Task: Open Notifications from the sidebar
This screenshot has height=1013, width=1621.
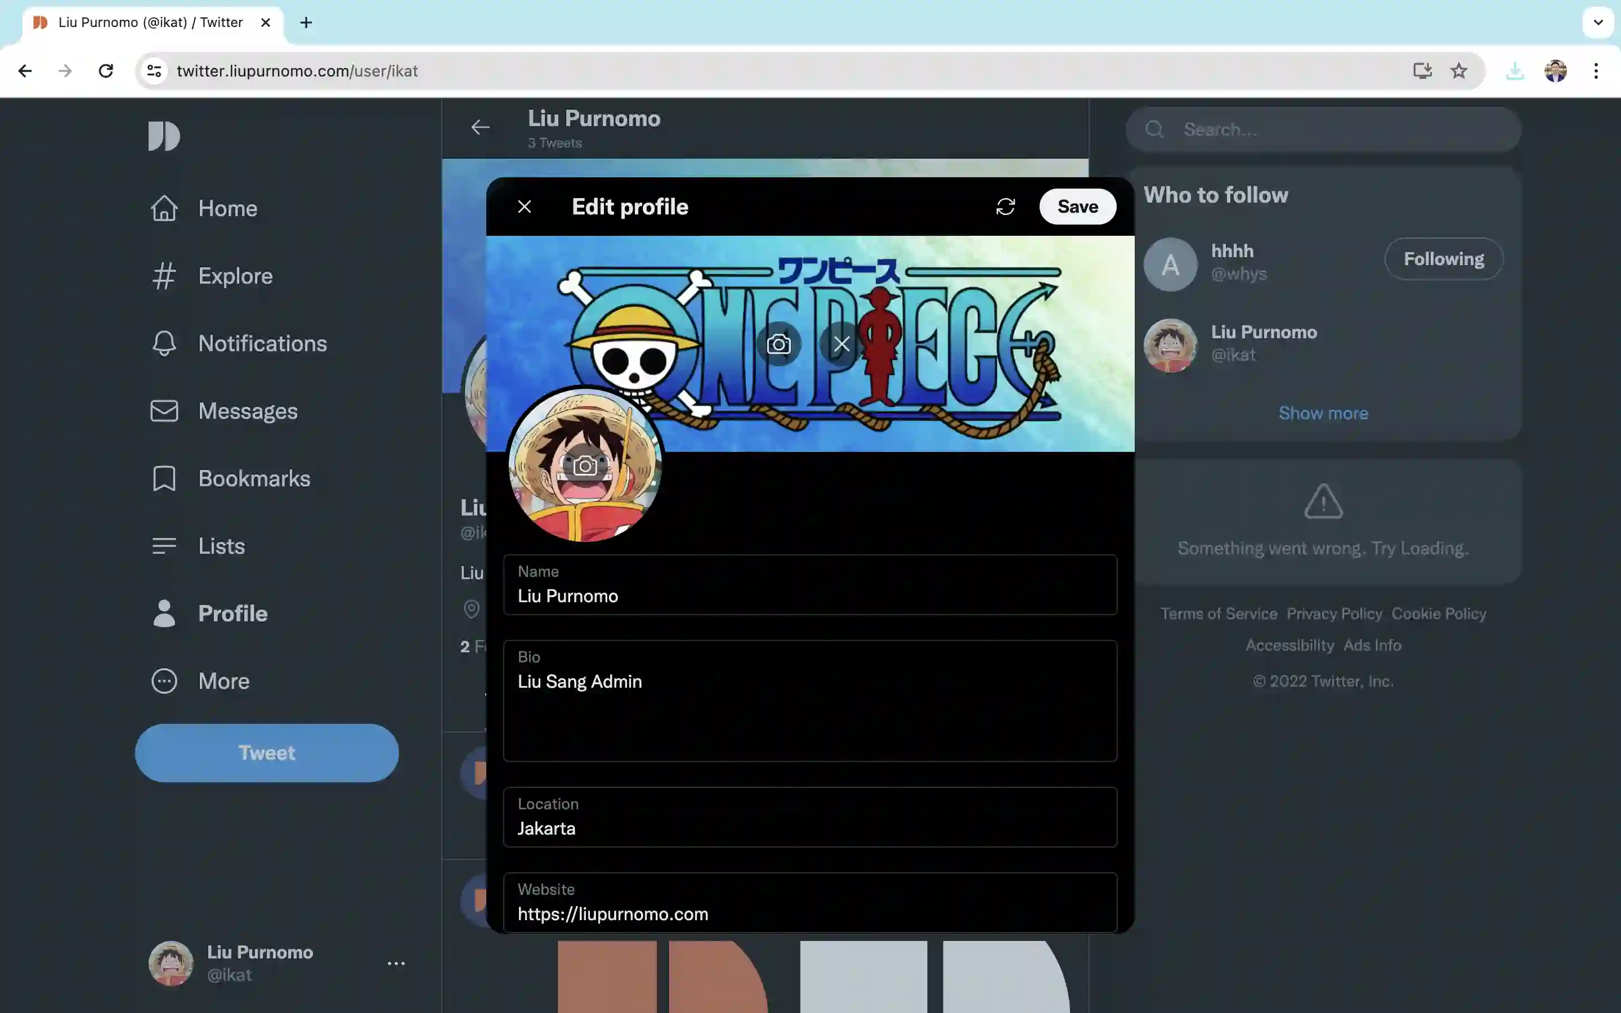Action: click(x=239, y=344)
